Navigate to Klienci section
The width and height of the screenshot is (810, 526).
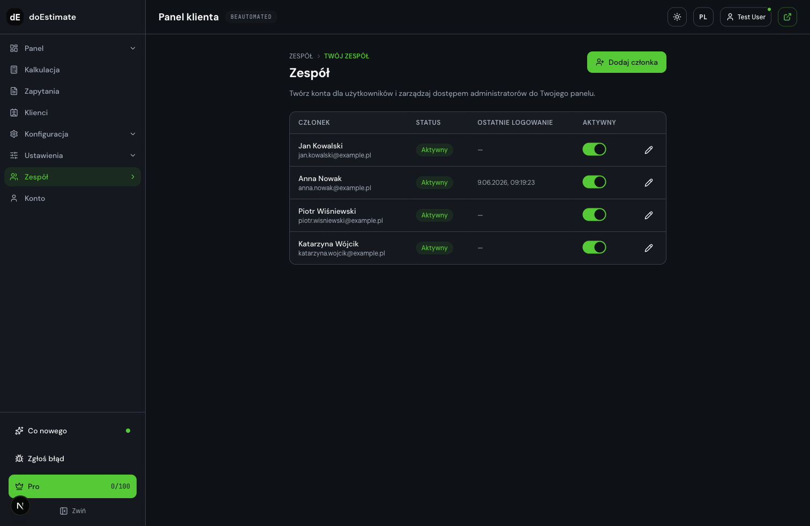[72, 112]
